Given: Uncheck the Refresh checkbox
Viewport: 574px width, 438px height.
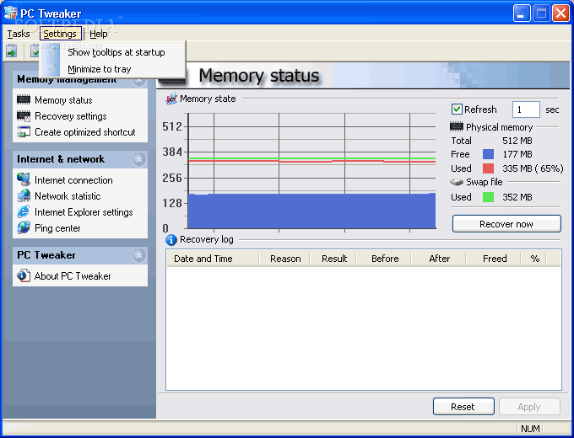Looking at the screenshot, I should pyautogui.click(x=457, y=109).
